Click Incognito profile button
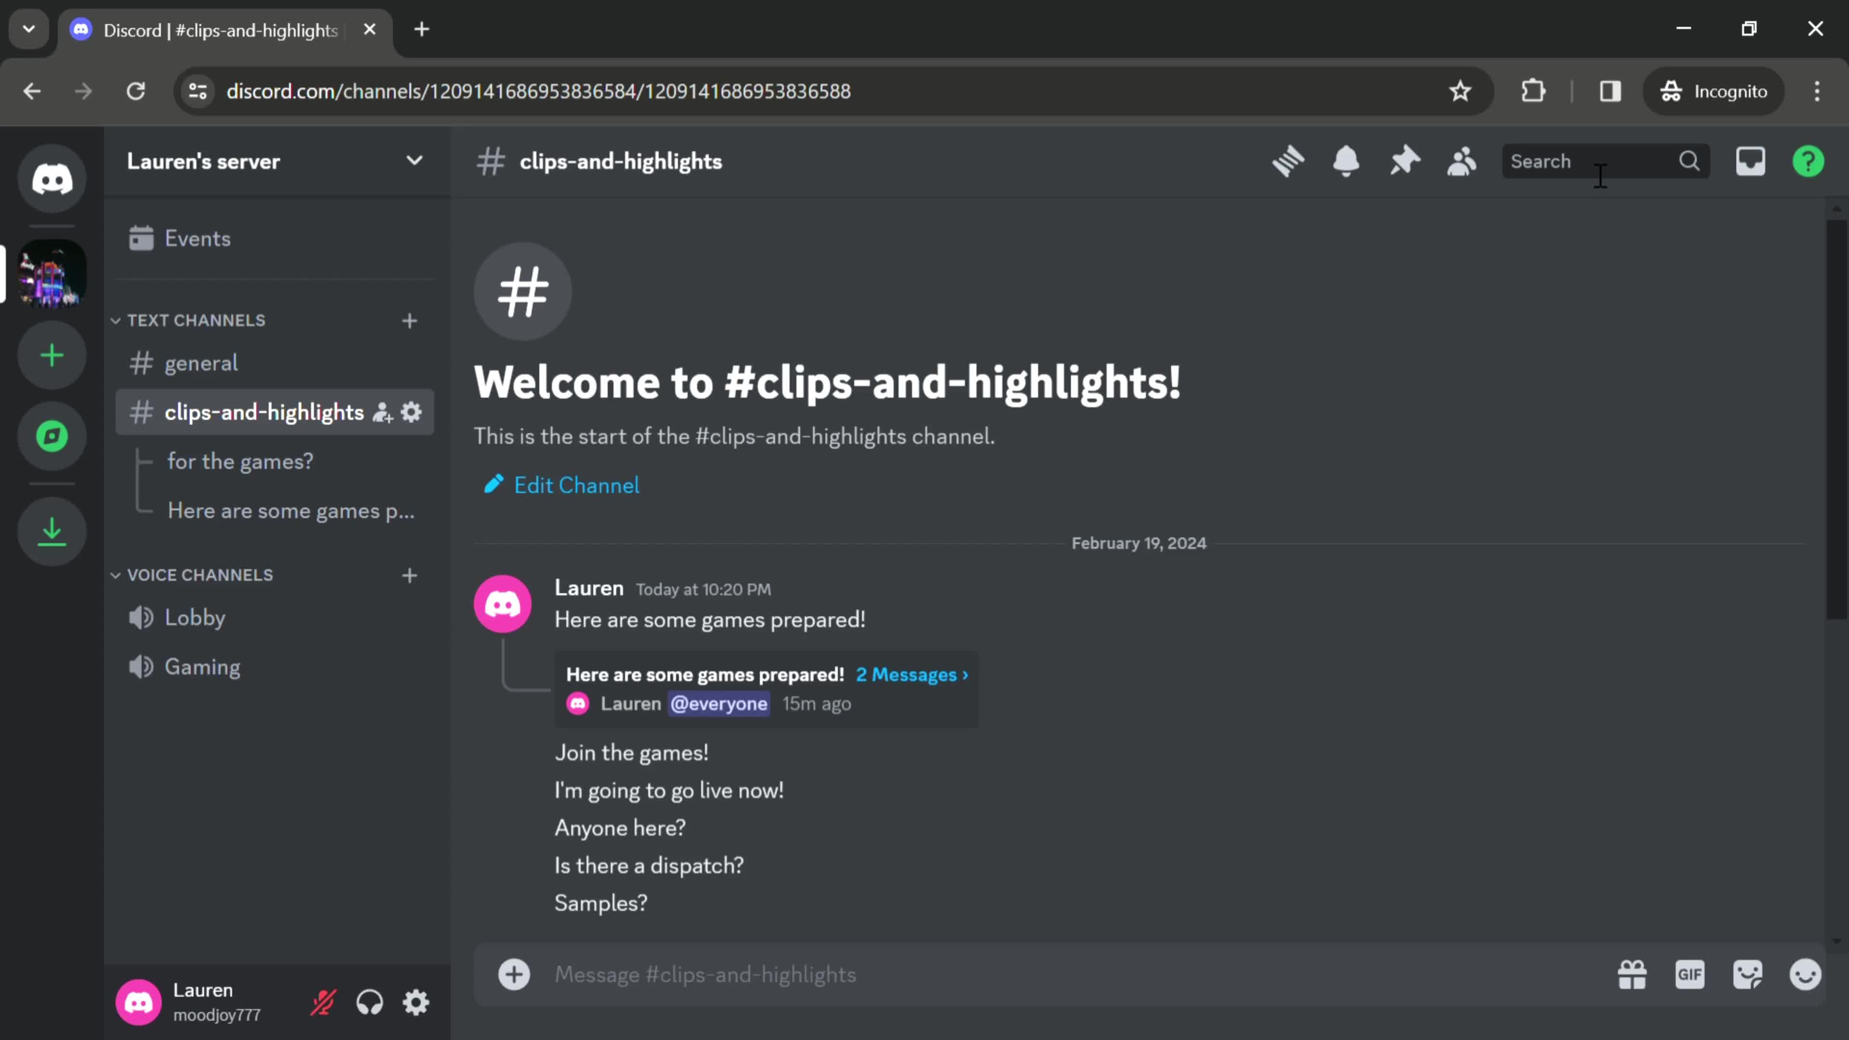The height and width of the screenshot is (1040, 1849). [x=1714, y=91]
